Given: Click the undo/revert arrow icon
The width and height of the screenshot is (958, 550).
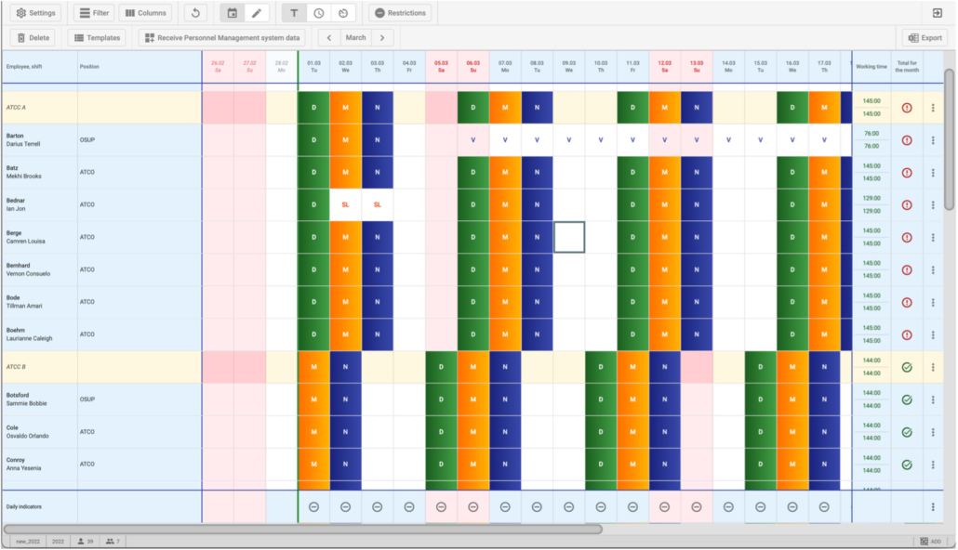Looking at the screenshot, I should coord(194,13).
